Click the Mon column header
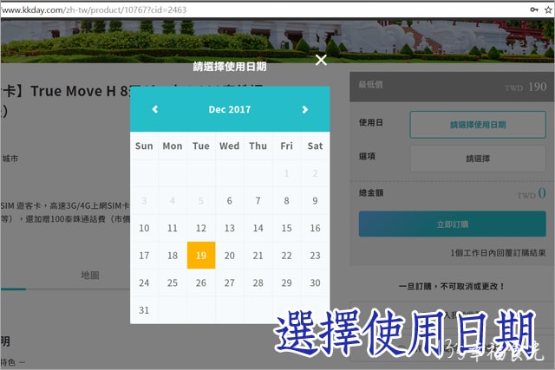The height and width of the screenshot is (370, 555). pyautogui.click(x=173, y=146)
